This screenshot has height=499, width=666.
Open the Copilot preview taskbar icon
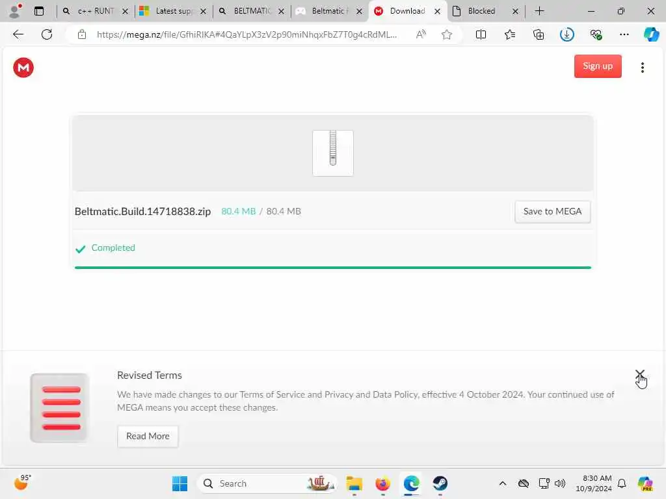(x=645, y=483)
